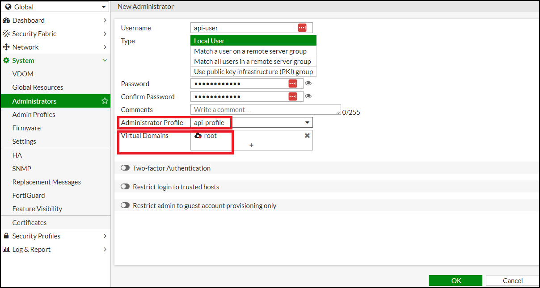Enable Restrict admin to guest account provisioning
540x288 pixels.
(x=125, y=206)
